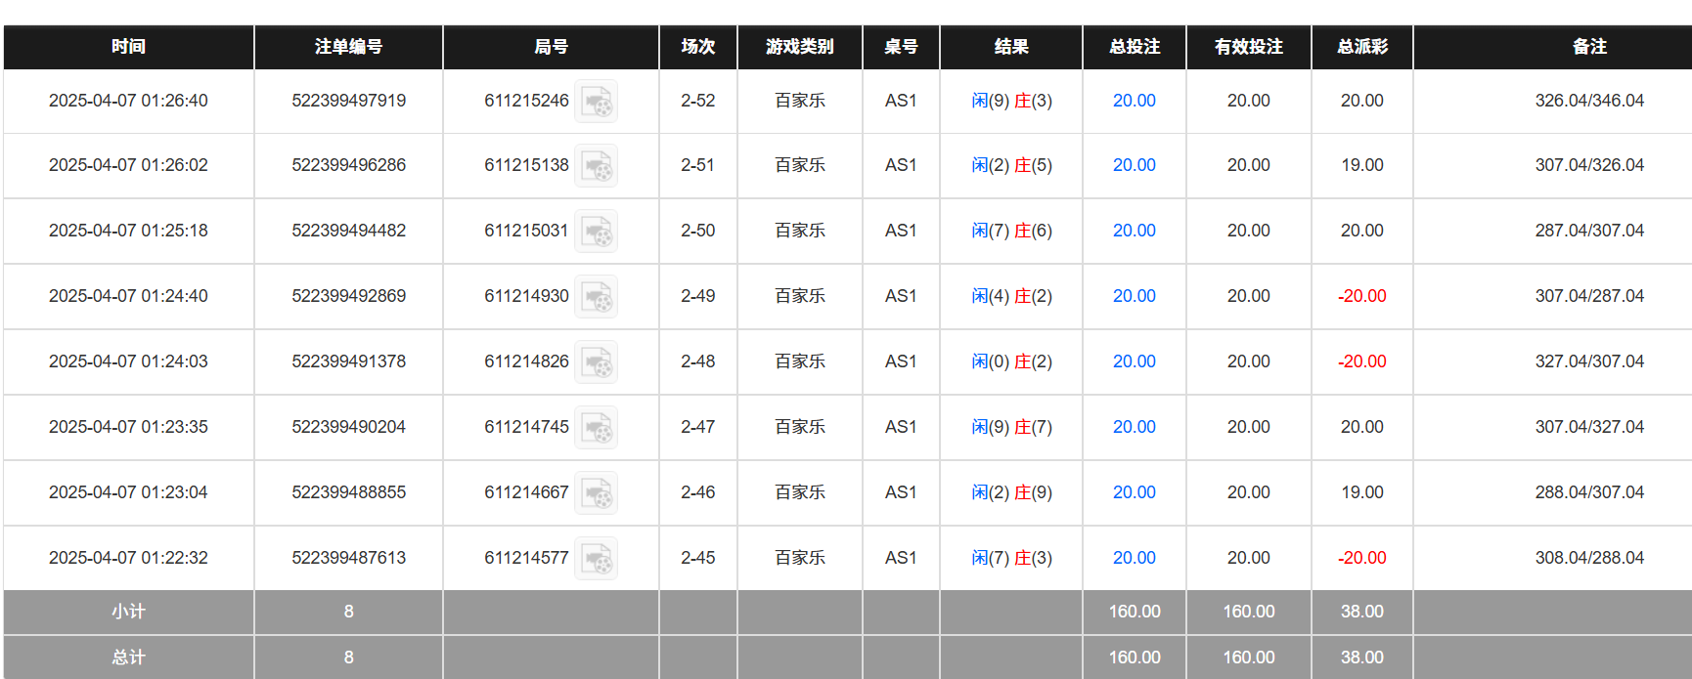This screenshot has width=1692, height=679.
Task: Open total bet amount link for bet 522399497919
Action: (x=1133, y=101)
